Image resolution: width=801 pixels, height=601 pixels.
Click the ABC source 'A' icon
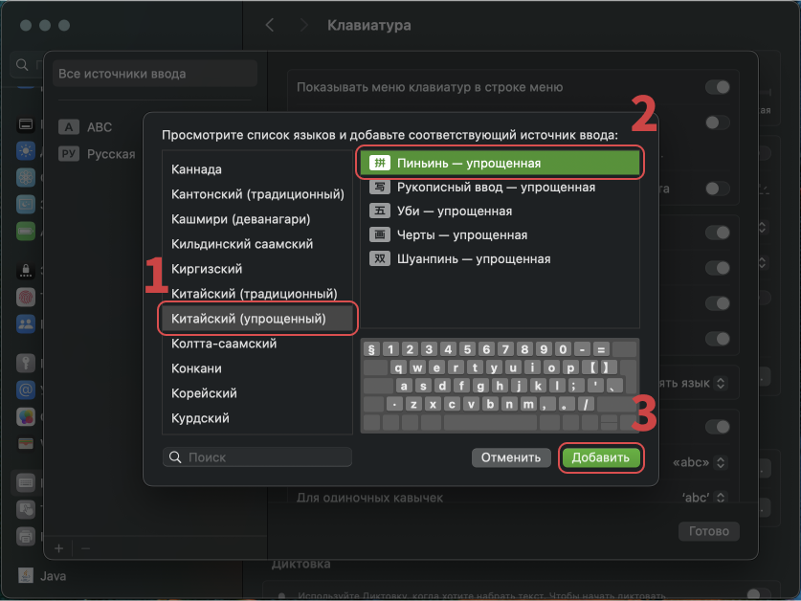coord(69,126)
